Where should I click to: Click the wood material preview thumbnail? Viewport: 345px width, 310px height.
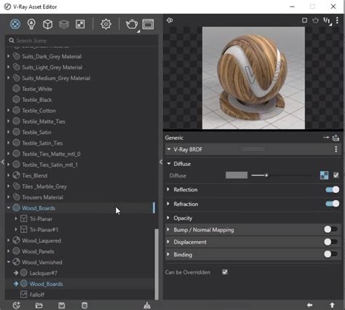click(x=253, y=78)
